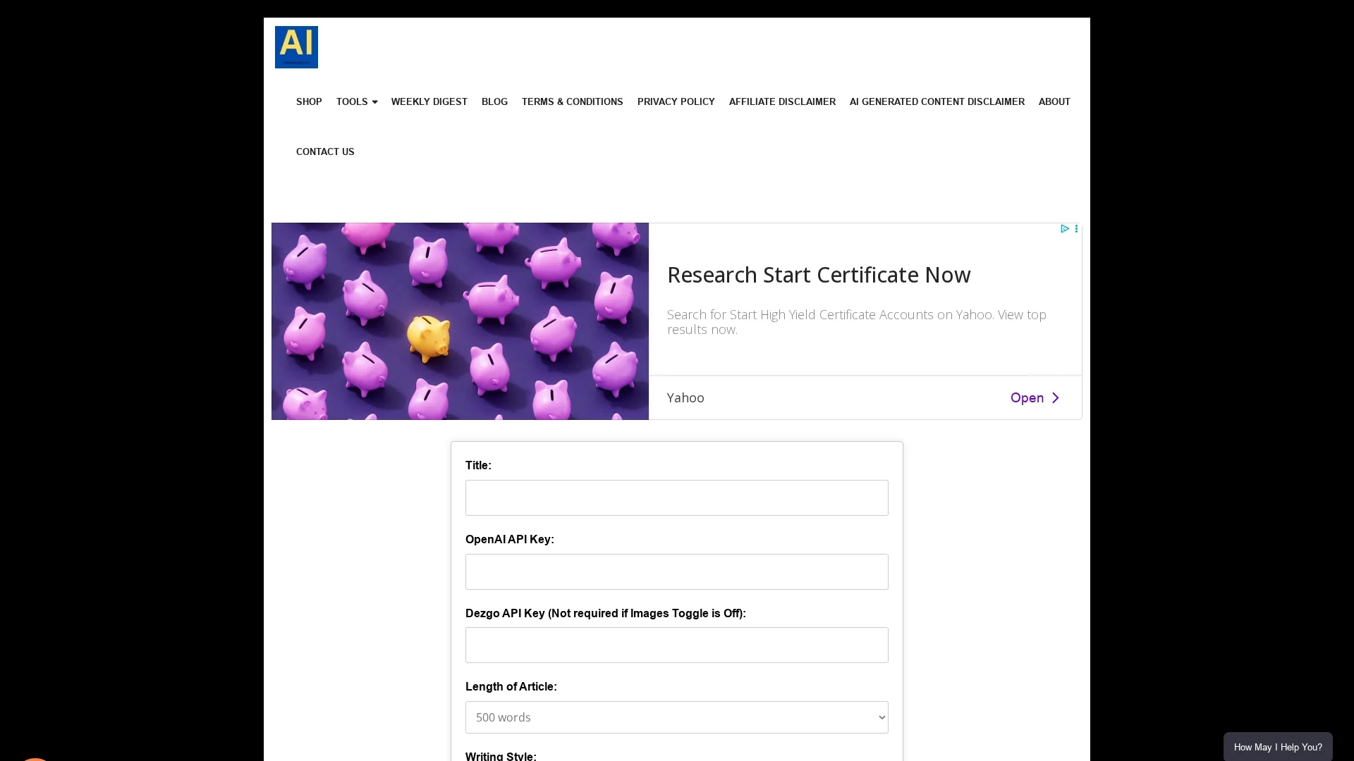Image resolution: width=1354 pixels, height=761 pixels.
Task: Click the AI site logo
Action: pos(296,47)
